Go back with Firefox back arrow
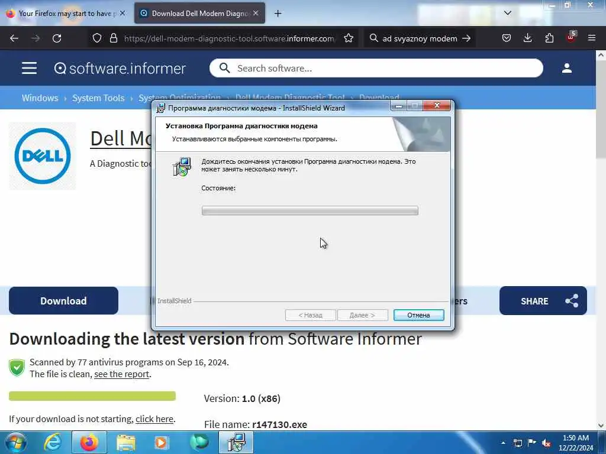 (x=14, y=38)
